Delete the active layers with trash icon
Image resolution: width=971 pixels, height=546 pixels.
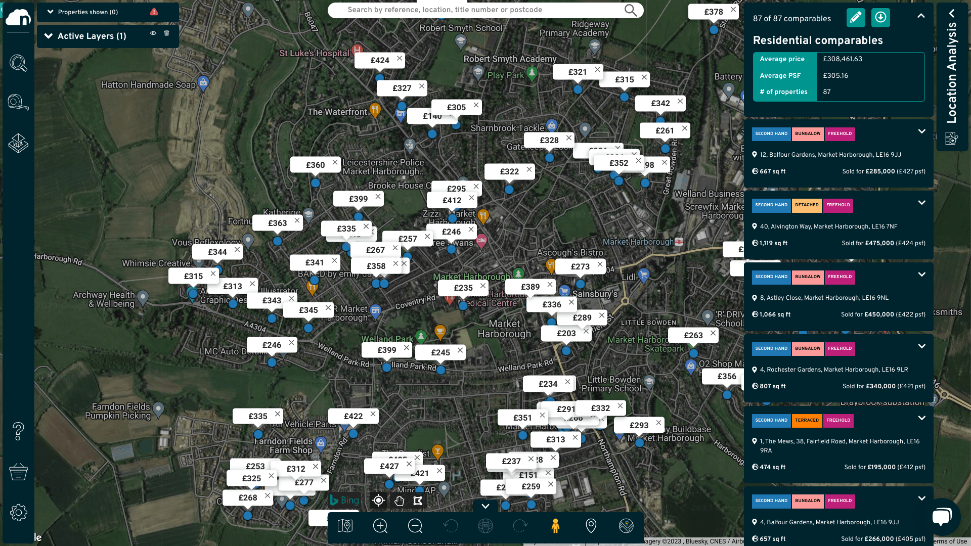167,33
